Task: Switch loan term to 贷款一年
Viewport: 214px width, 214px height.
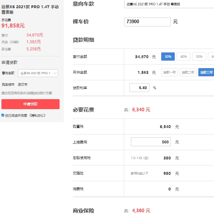Action: click(169, 72)
